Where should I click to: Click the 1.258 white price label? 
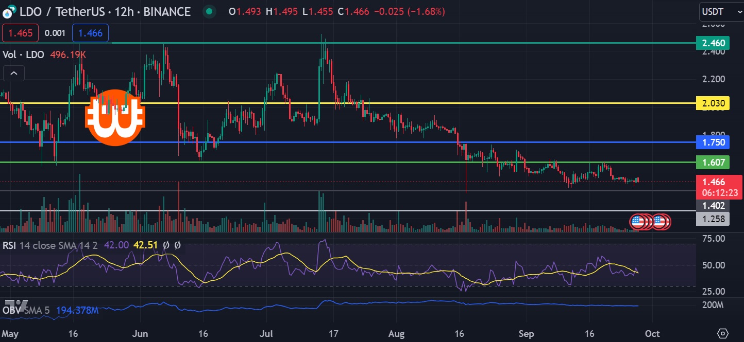click(x=713, y=219)
